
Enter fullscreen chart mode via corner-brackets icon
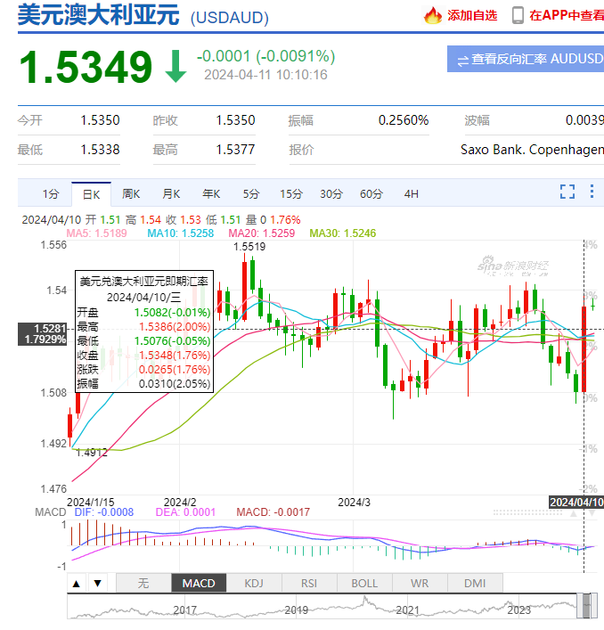(567, 192)
